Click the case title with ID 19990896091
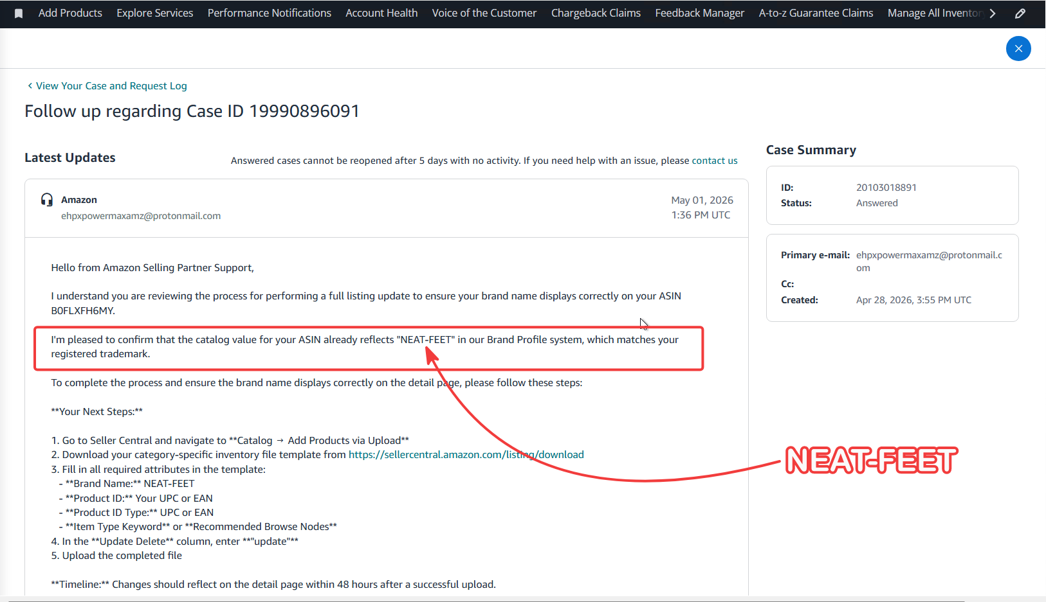This screenshot has width=1046, height=602. coord(192,111)
